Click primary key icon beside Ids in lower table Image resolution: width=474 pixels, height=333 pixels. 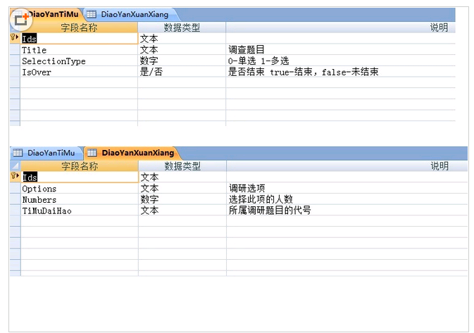click(15, 177)
